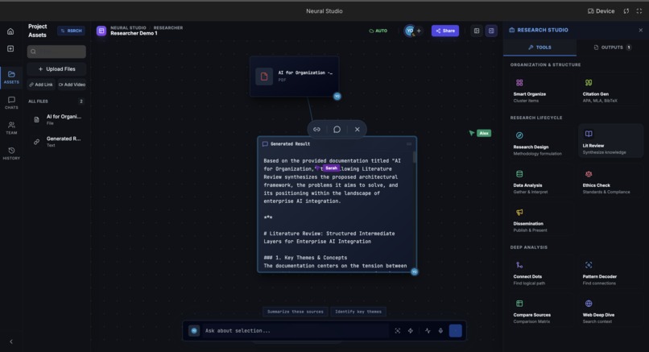This screenshot has height=352, width=649.
Task: Open the Connect Dots tool
Action: (x=540, y=273)
